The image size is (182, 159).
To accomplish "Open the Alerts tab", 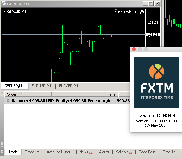I will (x=104, y=152).
